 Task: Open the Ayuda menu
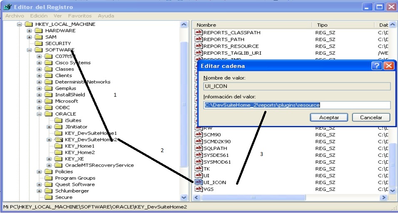106,16
